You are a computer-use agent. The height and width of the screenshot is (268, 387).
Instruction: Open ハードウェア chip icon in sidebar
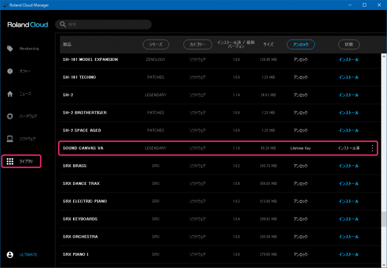[10, 116]
